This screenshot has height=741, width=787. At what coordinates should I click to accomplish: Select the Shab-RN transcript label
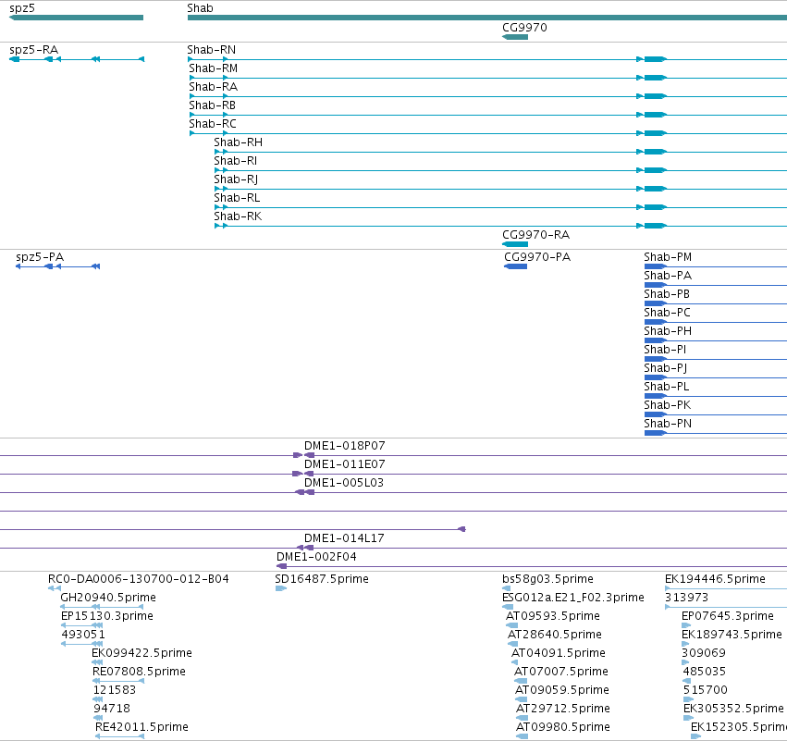[211, 50]
